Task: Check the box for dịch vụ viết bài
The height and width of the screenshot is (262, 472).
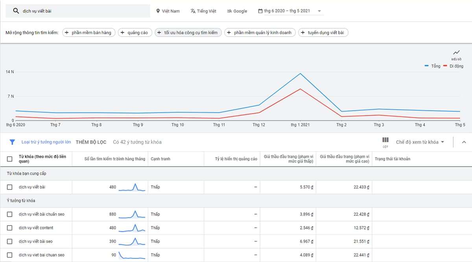Action: pyautogui.click(x=10, y=187)
